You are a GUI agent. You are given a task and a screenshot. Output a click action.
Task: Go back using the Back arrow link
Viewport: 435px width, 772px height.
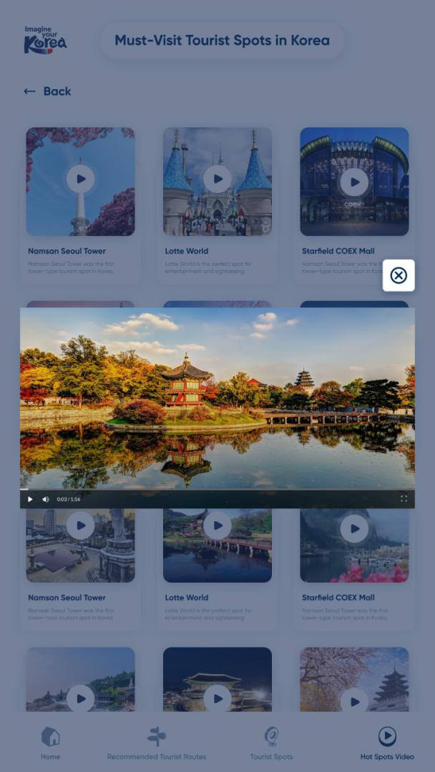pos(47,91)
